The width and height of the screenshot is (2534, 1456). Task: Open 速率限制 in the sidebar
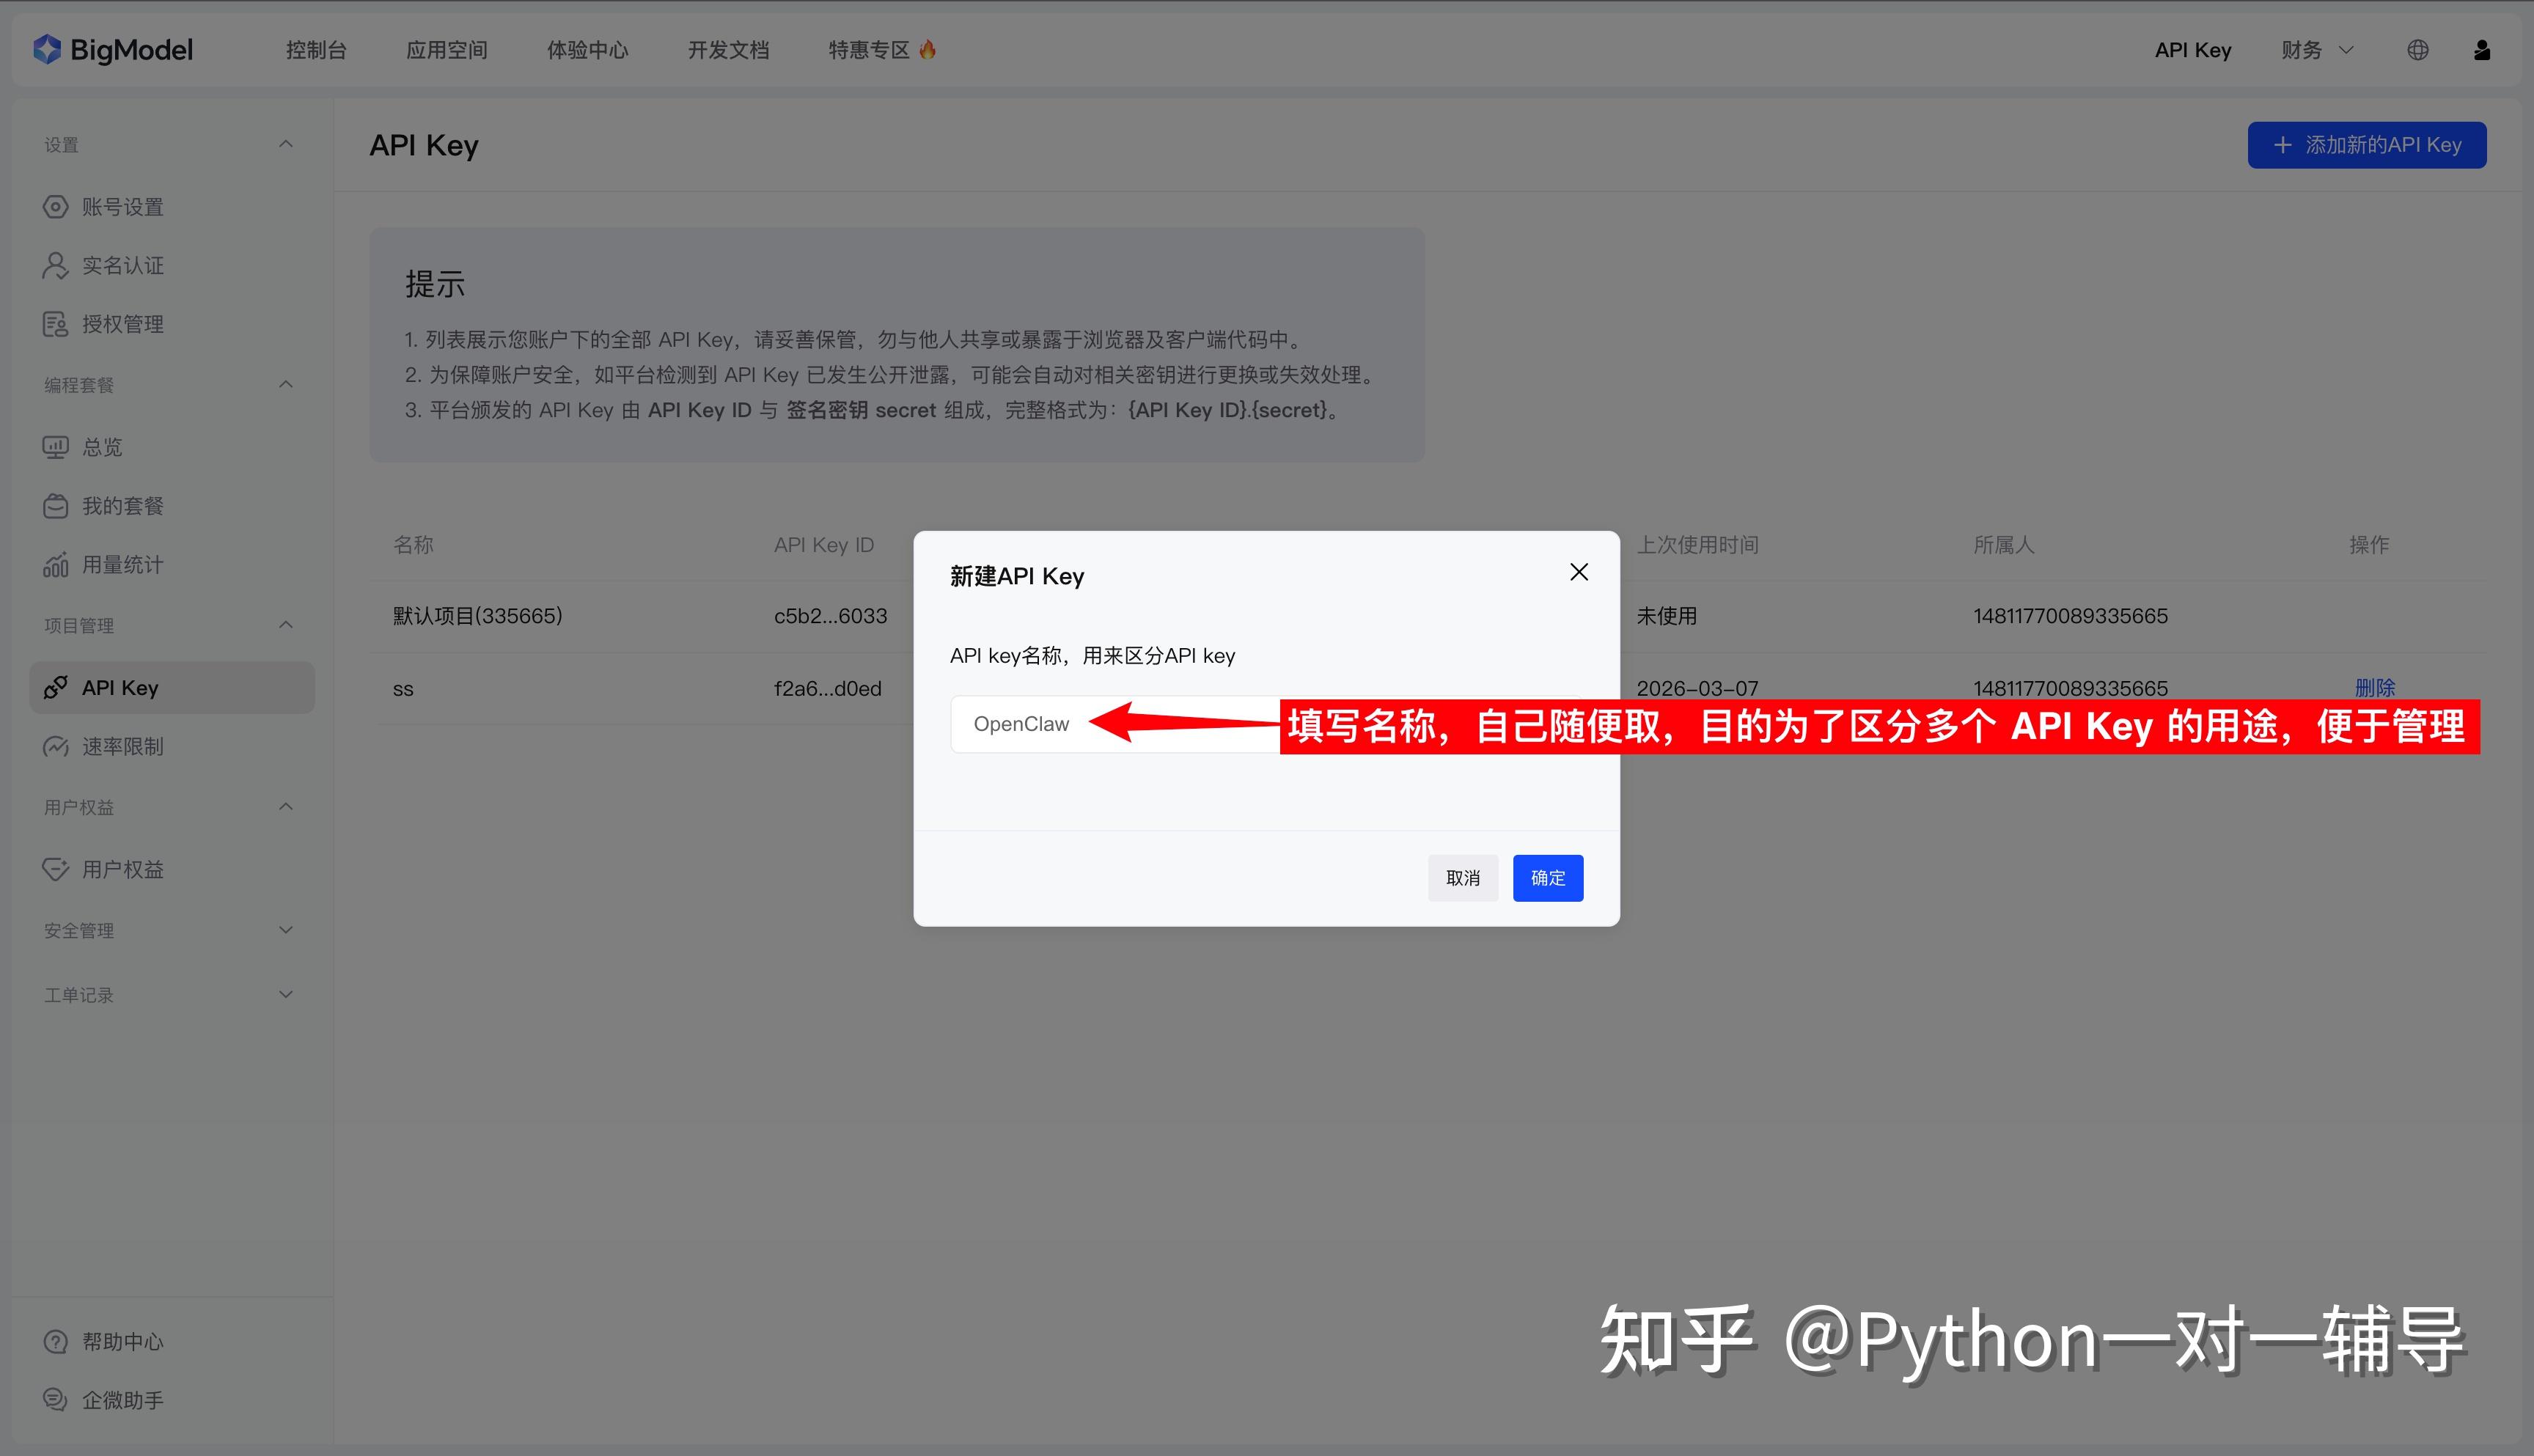click(x=122, y=746)
